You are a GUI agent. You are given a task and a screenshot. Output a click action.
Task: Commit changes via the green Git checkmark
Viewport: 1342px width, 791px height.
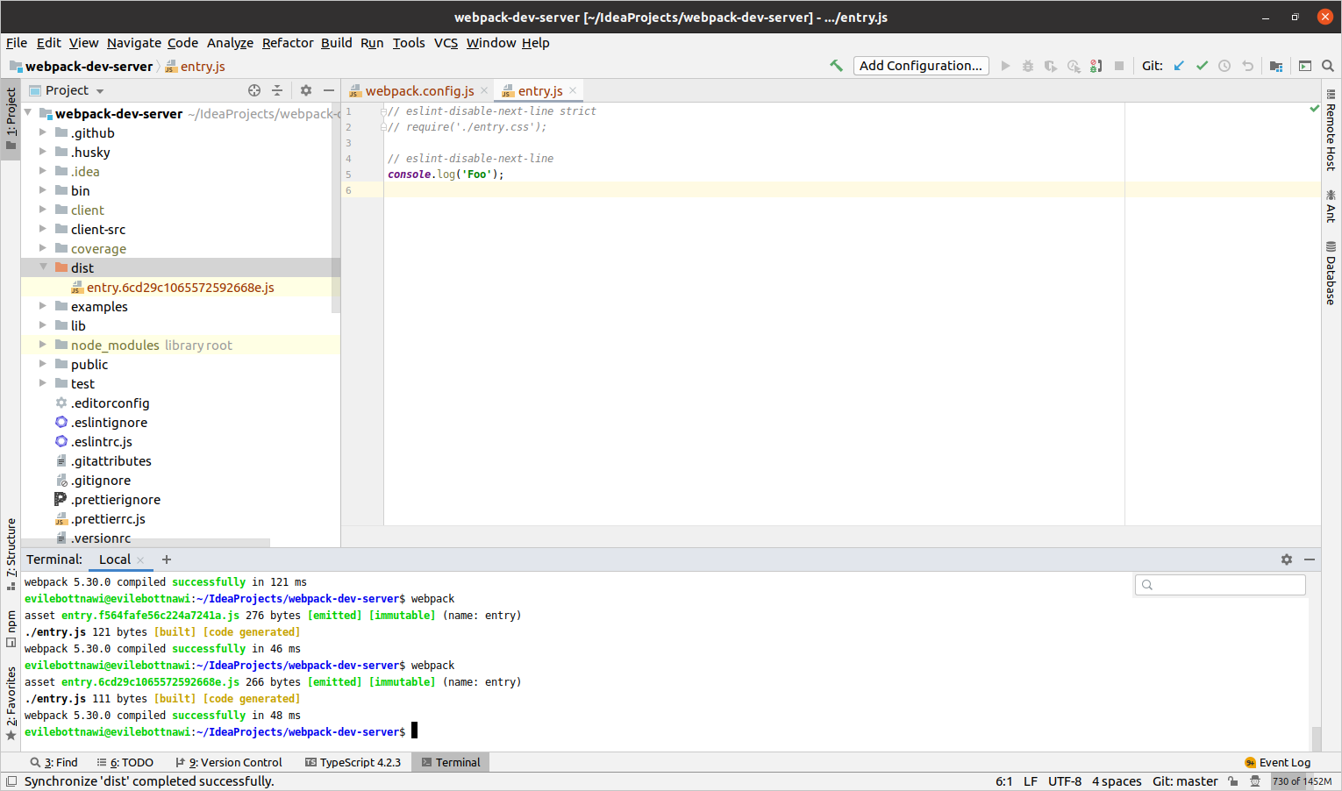(1202, 65)
